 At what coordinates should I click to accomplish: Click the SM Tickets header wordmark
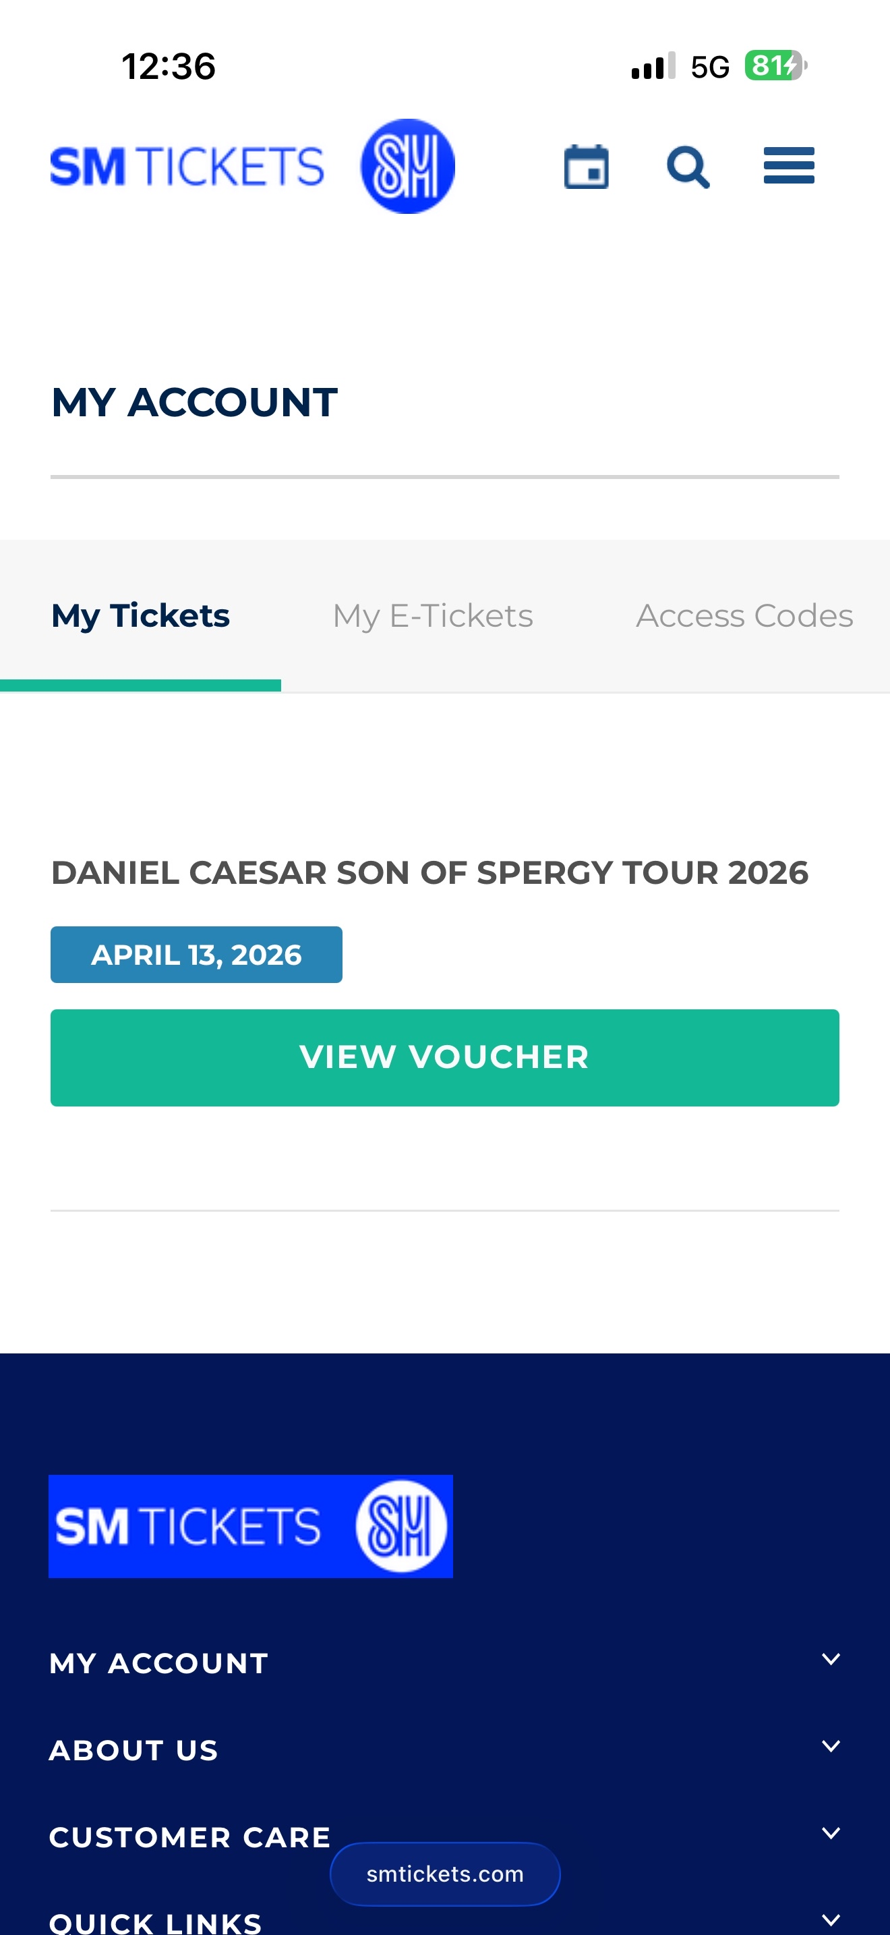click(x=187, y=166)
